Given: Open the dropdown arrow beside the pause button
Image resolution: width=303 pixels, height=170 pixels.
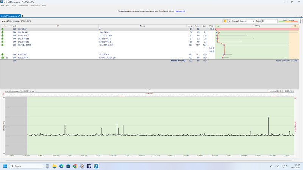Looking at the screenshot, I should tap(229, 21).
